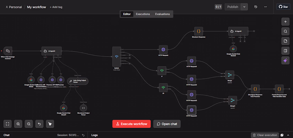This screenshot has width=293, height=138.
Task: Select the Switch node
Action: [117, 57]
